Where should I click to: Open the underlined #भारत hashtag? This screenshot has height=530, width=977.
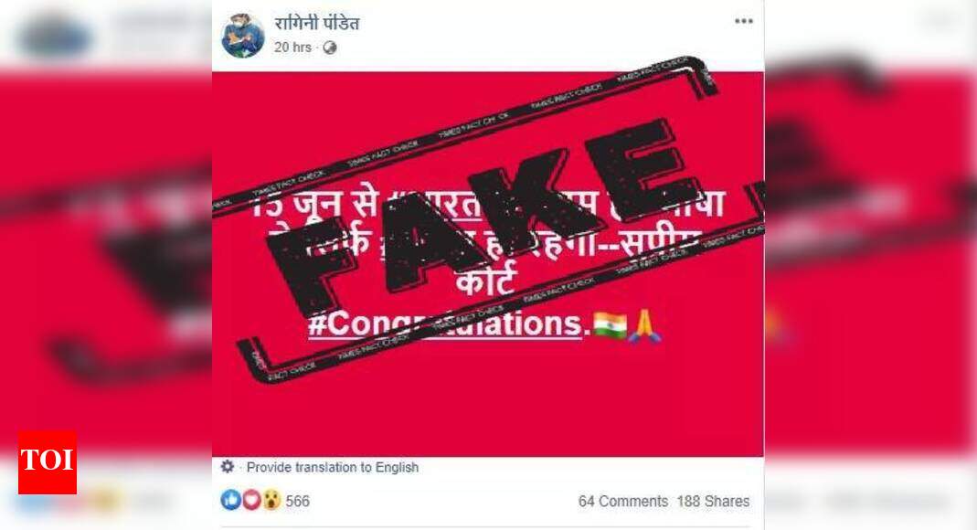point(436,207)
